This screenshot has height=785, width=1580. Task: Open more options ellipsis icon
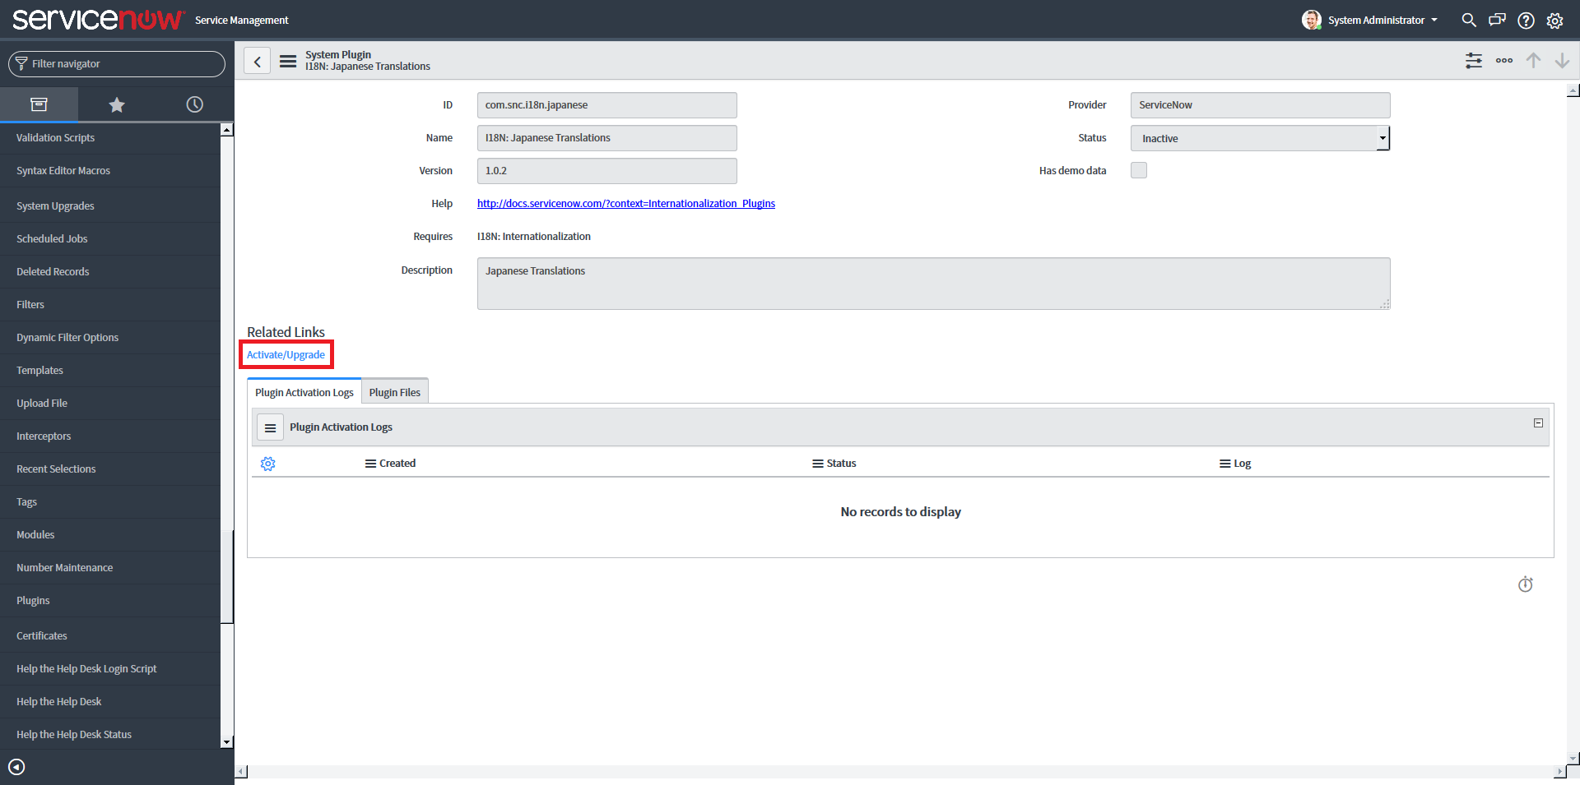point(1504,61)
